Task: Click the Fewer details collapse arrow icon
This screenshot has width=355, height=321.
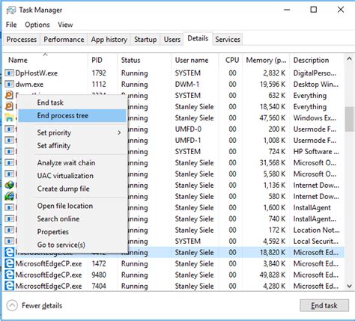Action: 12,305
